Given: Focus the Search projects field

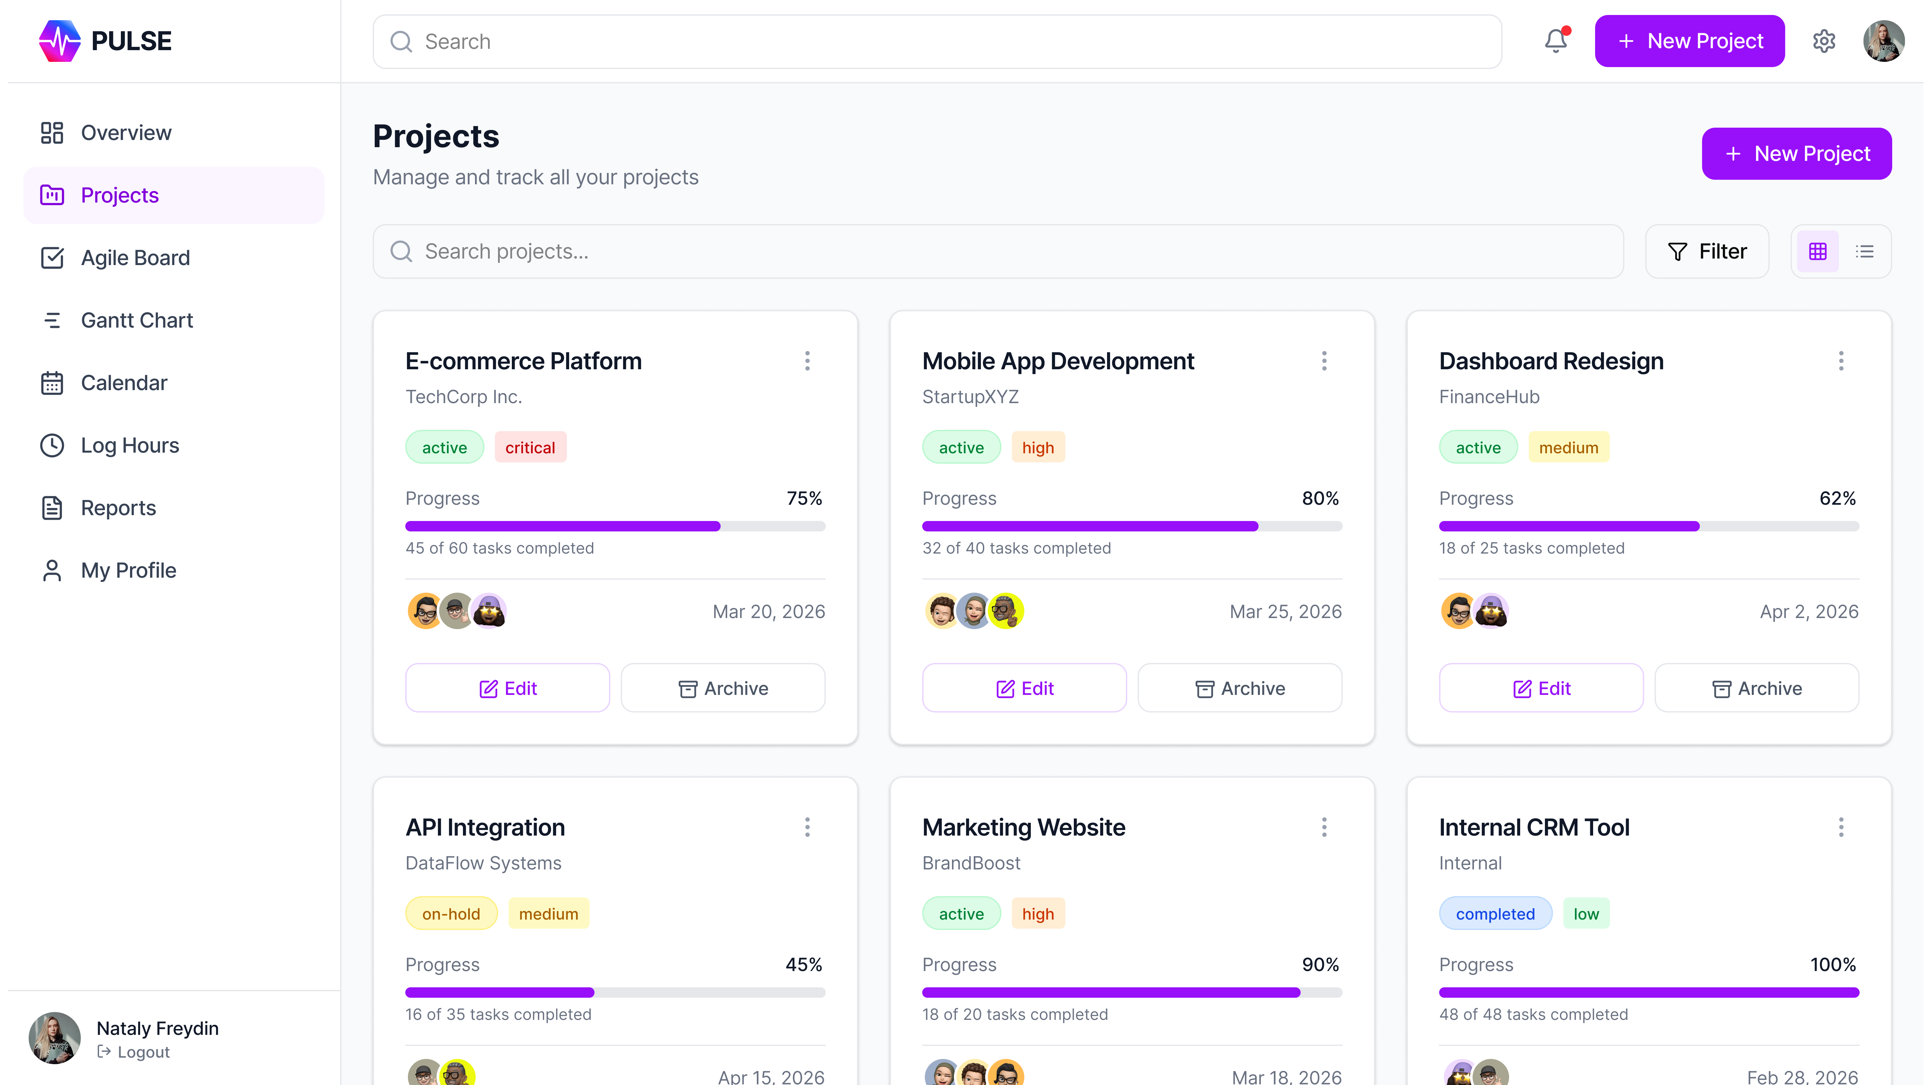Looking at the screenshot, I should (998, 252).
